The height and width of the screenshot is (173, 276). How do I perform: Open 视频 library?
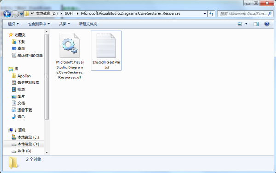pos(21,89)
